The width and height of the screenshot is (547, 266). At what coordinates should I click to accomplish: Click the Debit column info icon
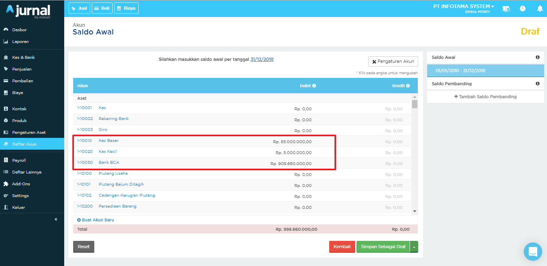point(314,86)
